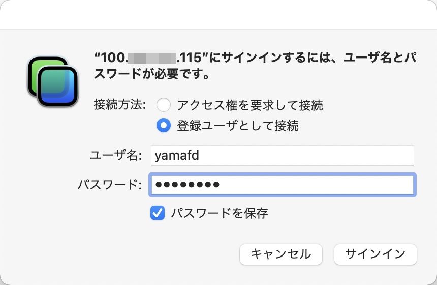Click the blank title bar of the dialog
Image resolution: width=437 pixels, height=285 pixels.
(x=218, y=14)
